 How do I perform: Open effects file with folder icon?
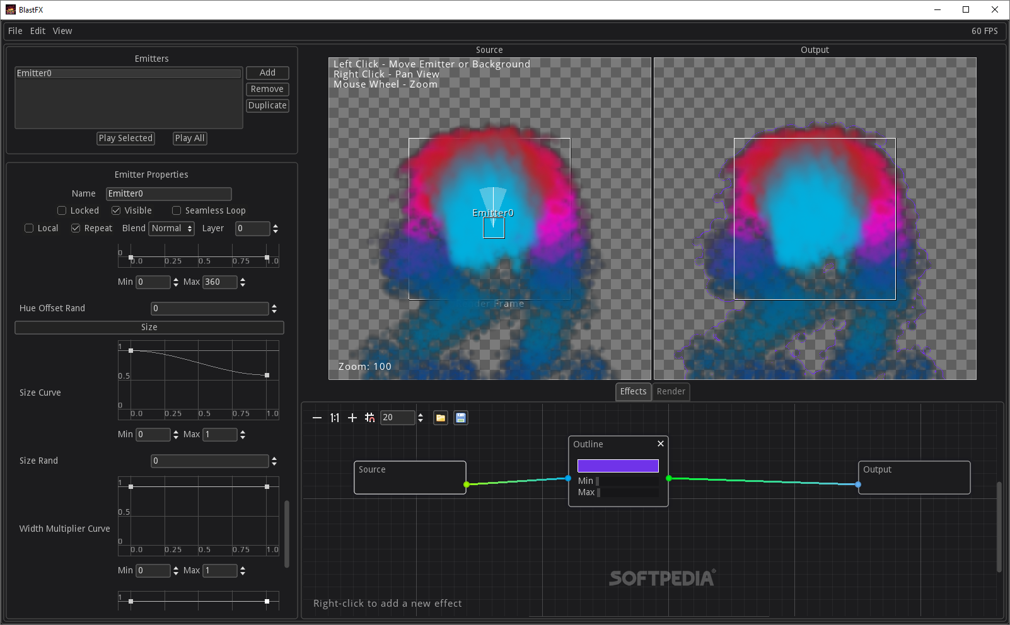coord(441,418)
